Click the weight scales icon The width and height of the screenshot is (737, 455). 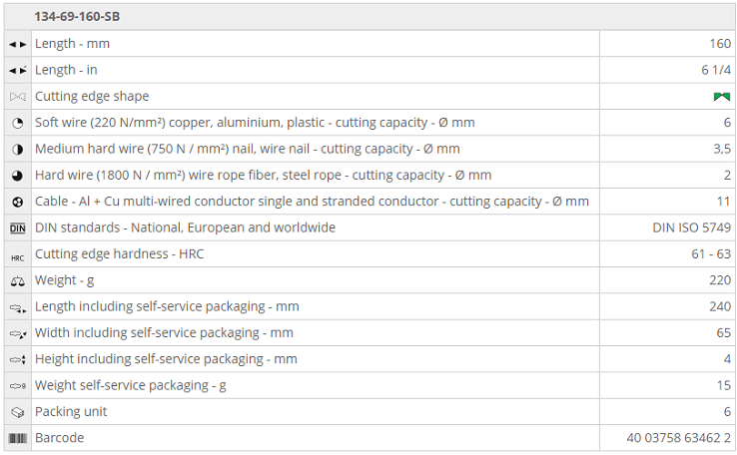tap(17, 281)
